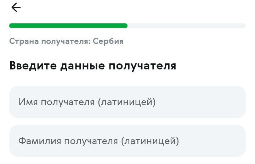Tap the back arrow icon
This screenshot has height=164, width=255.
16,7
